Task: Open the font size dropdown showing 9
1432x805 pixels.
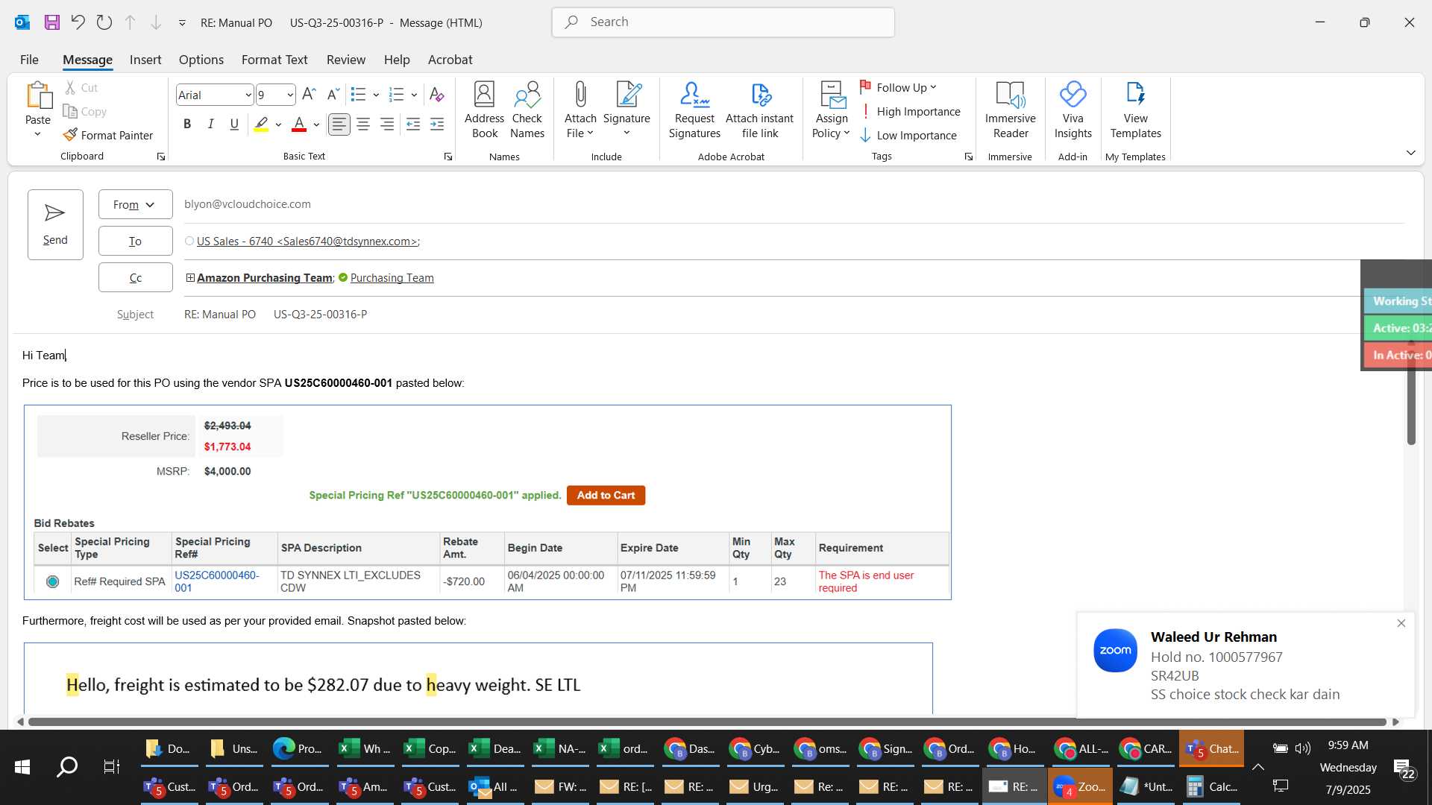Action: [x=290, y=95]
